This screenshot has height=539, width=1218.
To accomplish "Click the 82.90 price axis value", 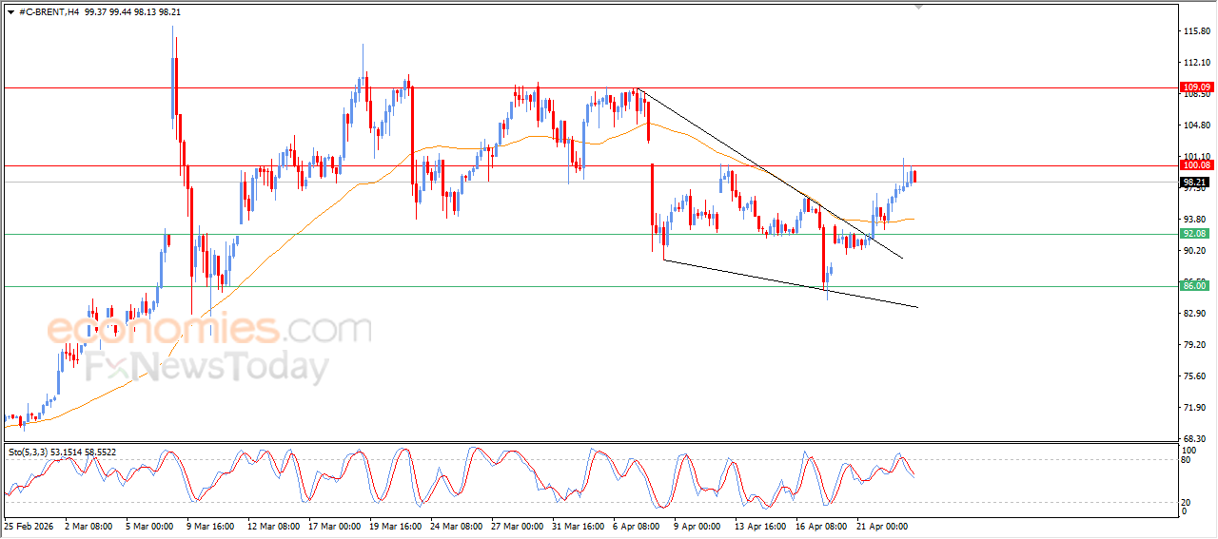I will (1195, 314).
